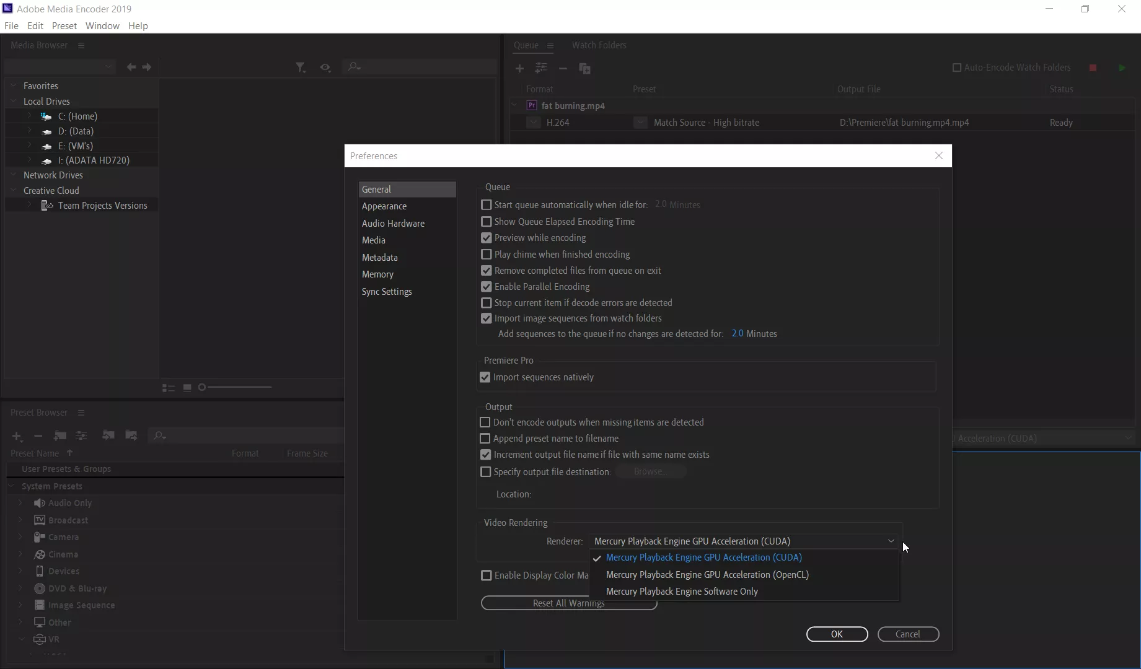Open the Window menu
This screenshot has width=1141, height=669.
point(102,26)
